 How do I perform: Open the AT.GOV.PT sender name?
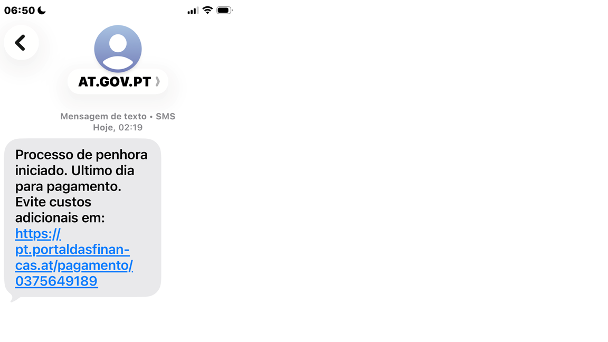coord(115,81)
